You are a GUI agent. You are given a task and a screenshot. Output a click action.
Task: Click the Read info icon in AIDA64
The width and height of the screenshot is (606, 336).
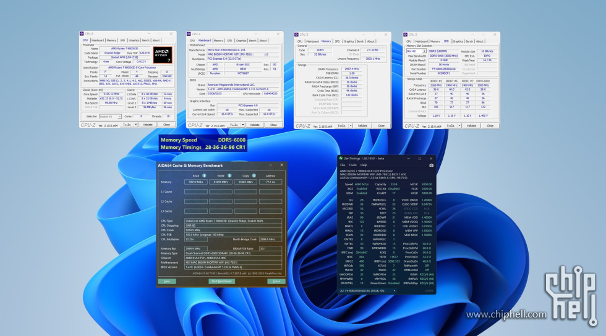204,176
